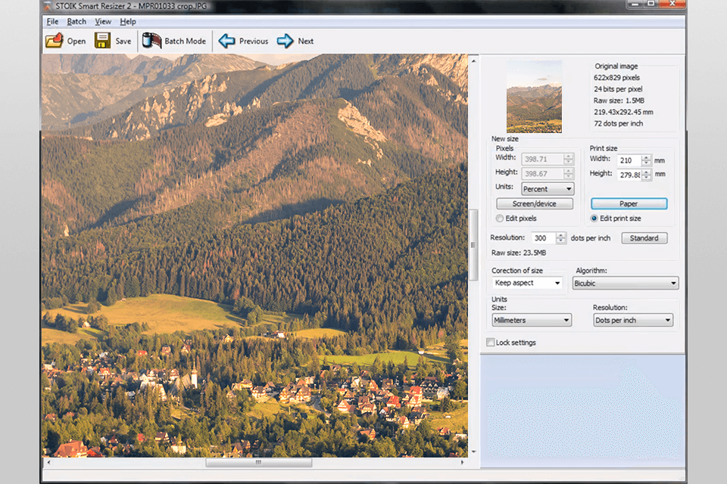Open Batch Mode via film-roll icon
This screenshot has width=727, height=484.
coord(151,41)
